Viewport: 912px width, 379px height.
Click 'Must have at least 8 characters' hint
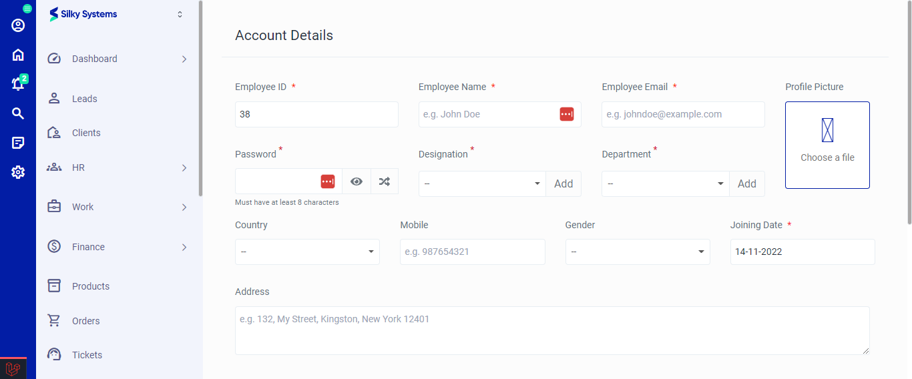287,202
